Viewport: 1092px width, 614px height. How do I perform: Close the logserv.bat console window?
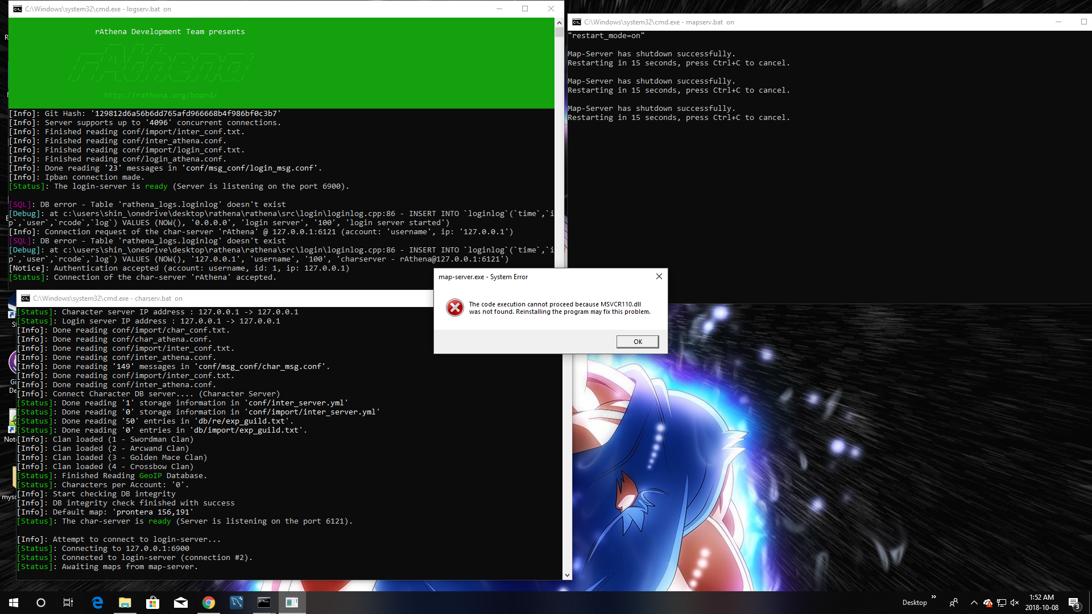tap(551, 9)
